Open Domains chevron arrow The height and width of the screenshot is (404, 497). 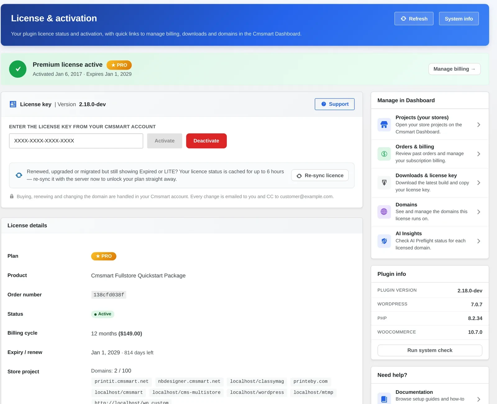coord(479,212)
